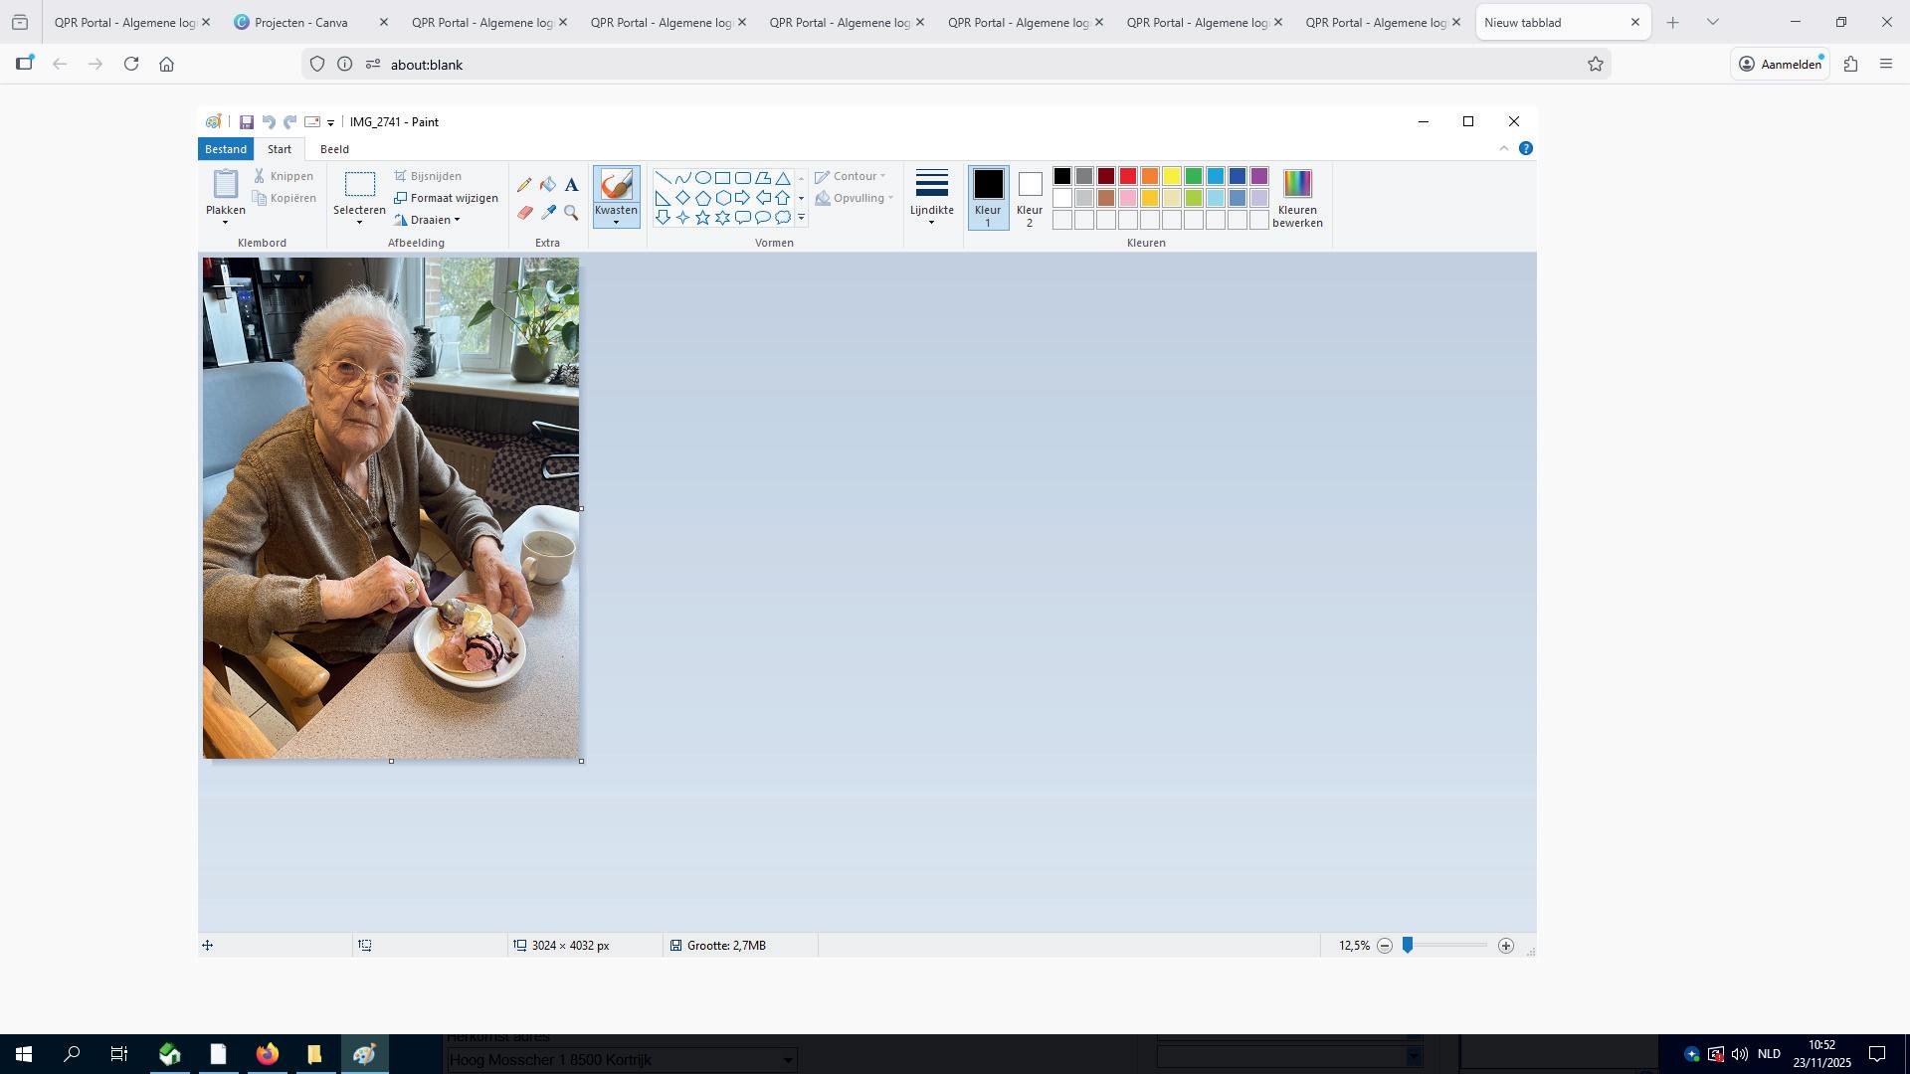Pick the red color swatch
Viewport: 1910px width, 1074px height.
(x=1128, y=177)
